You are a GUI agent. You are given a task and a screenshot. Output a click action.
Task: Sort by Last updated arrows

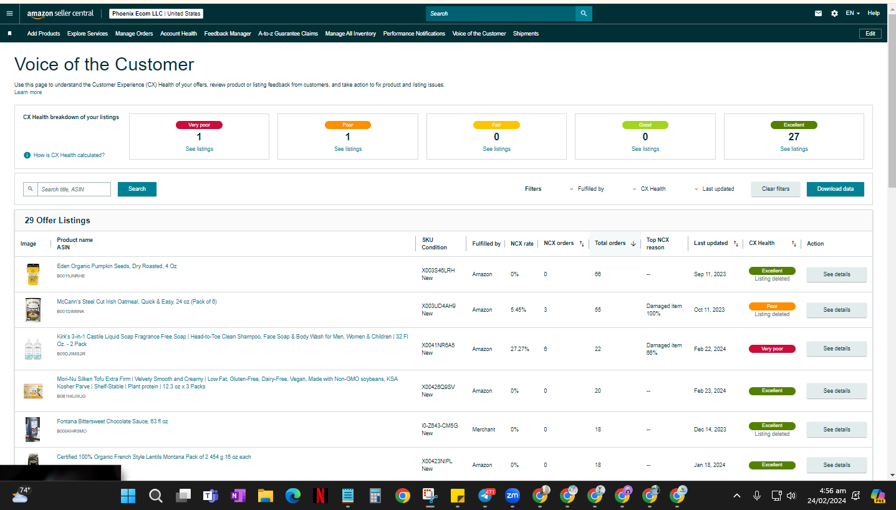click(x=736, y=243)
